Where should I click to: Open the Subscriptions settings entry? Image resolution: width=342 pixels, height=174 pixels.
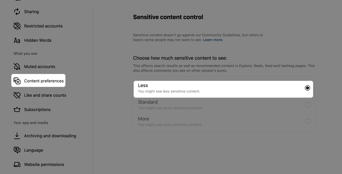pyautogui.click(x=37, y=110)
